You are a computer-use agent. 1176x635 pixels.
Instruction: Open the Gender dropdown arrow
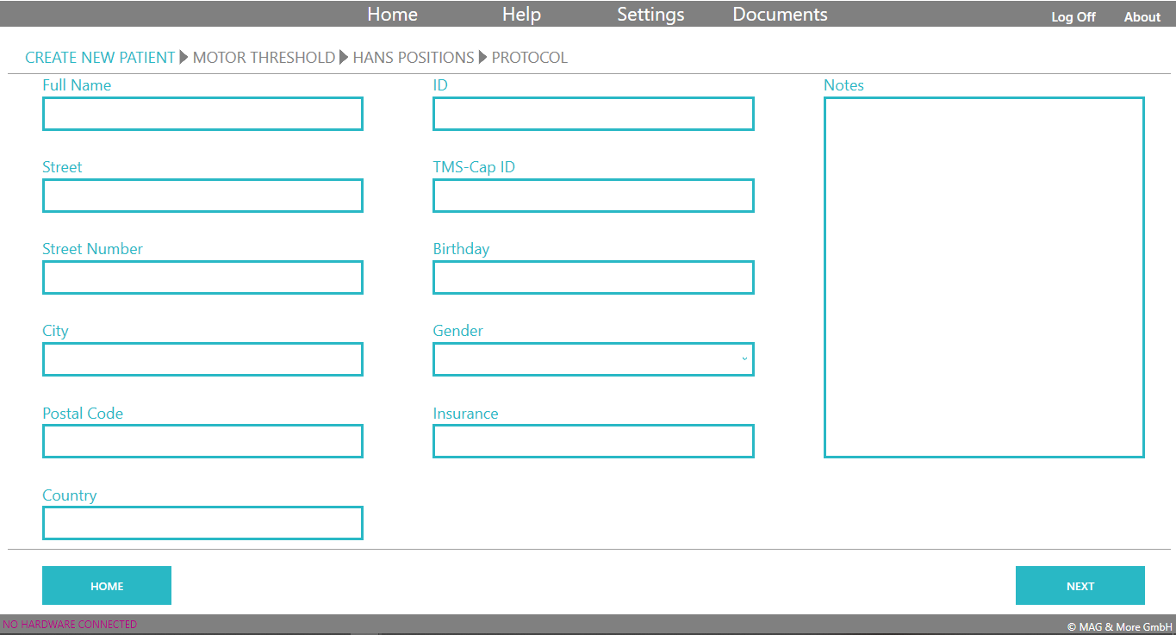pyautogui.click(x=744, y=359)
